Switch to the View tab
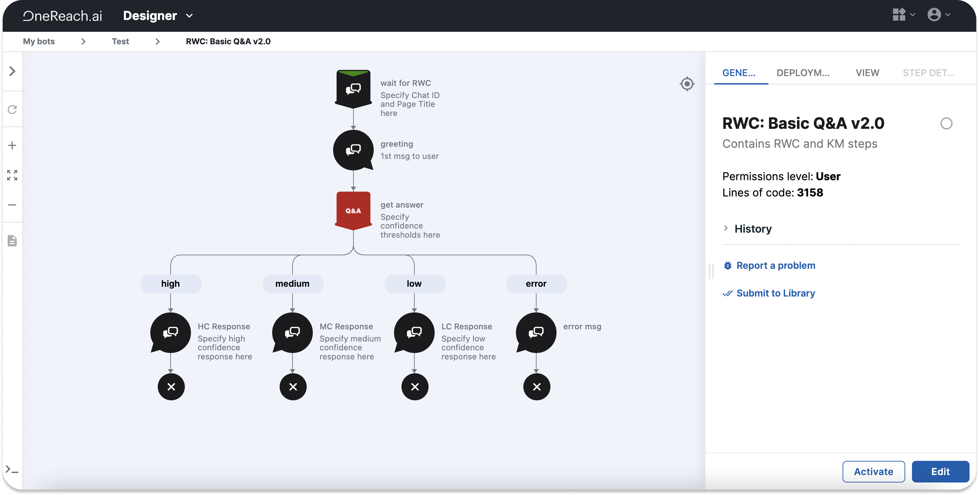This screenshot has height=495, width=979. tap(867, 72)
